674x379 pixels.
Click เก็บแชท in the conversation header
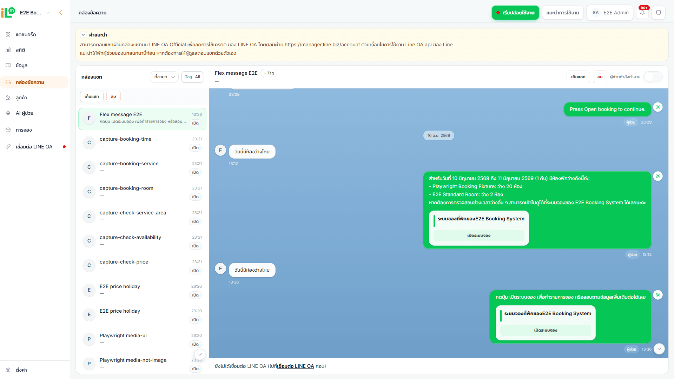pyautogui.click(x=578, y=77)
